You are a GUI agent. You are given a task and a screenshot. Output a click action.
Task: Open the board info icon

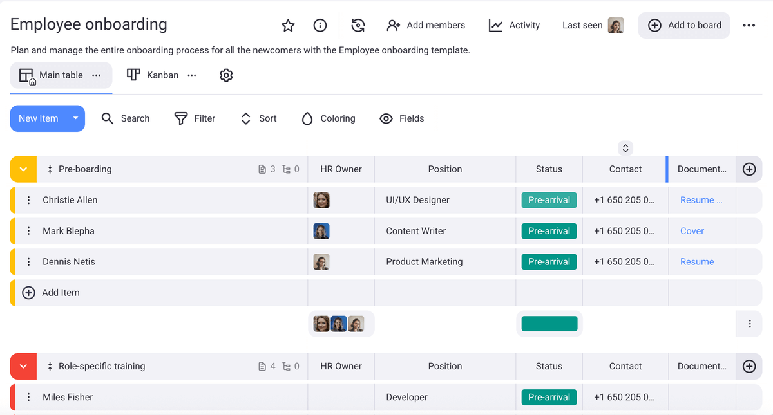tap(320, 25)
